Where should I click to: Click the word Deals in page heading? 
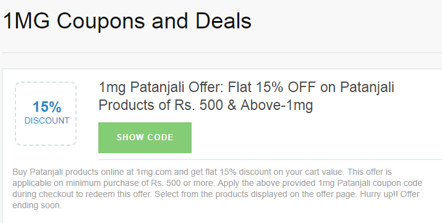tap(223, 21)
